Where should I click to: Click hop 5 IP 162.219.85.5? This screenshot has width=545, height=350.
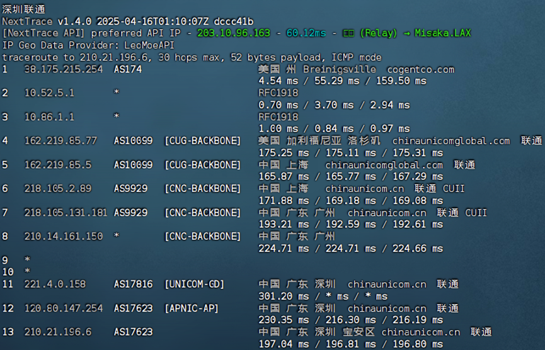[x=58, y=165]
